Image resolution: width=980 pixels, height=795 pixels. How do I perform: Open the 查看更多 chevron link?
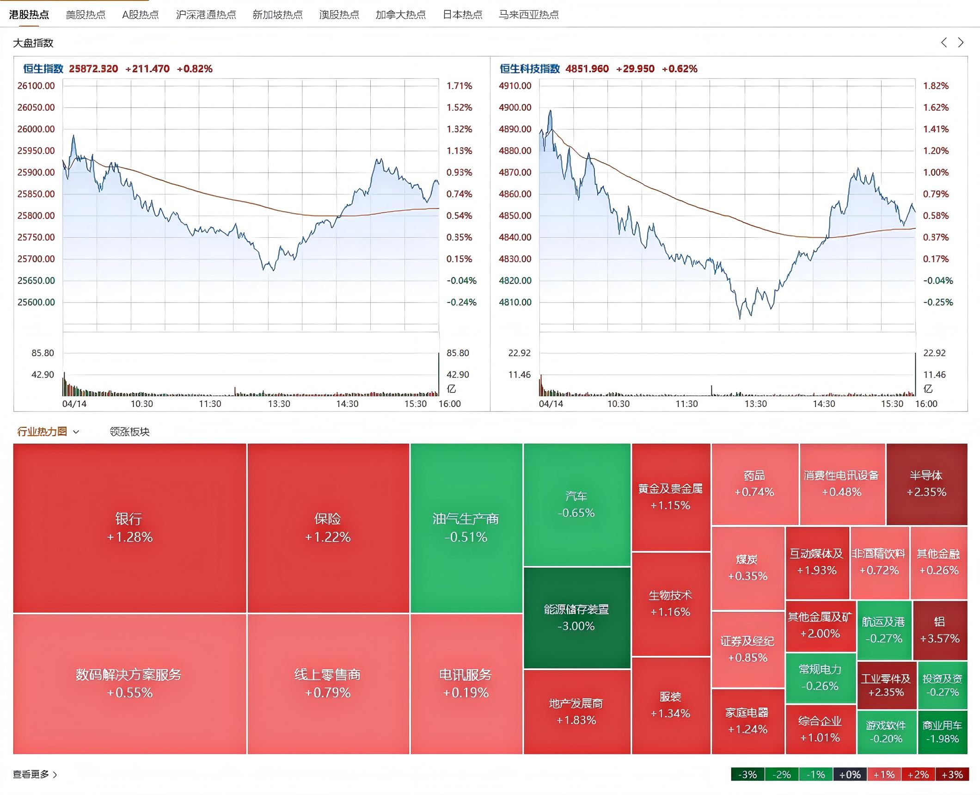tap(55, 774)
